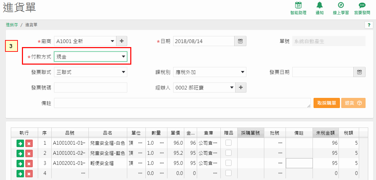The width and height of the screenshot is (376, 180).
Task: Open the 日期 calendar picker
Action: click(x=240, y=41)
